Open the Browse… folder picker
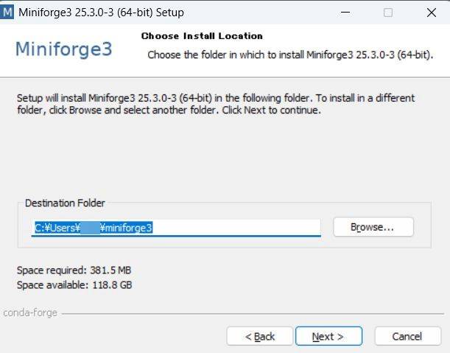The height and width of the screenshot is (353, 450). point(373,227)
